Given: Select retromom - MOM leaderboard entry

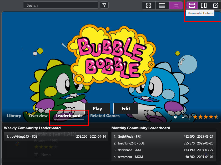Looking at the screenshot, I should tap(163, 157).
